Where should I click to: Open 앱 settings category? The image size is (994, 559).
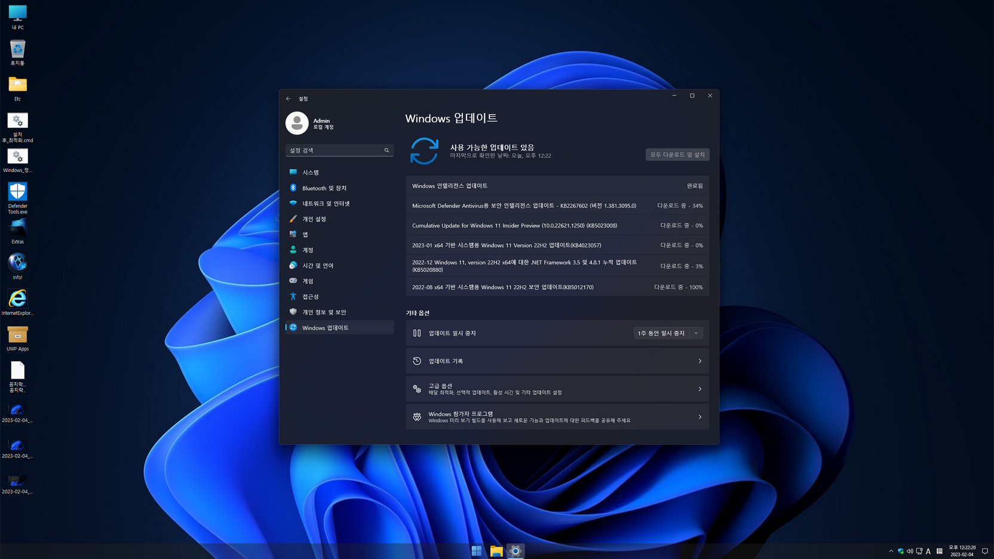[x=339, y=235]
